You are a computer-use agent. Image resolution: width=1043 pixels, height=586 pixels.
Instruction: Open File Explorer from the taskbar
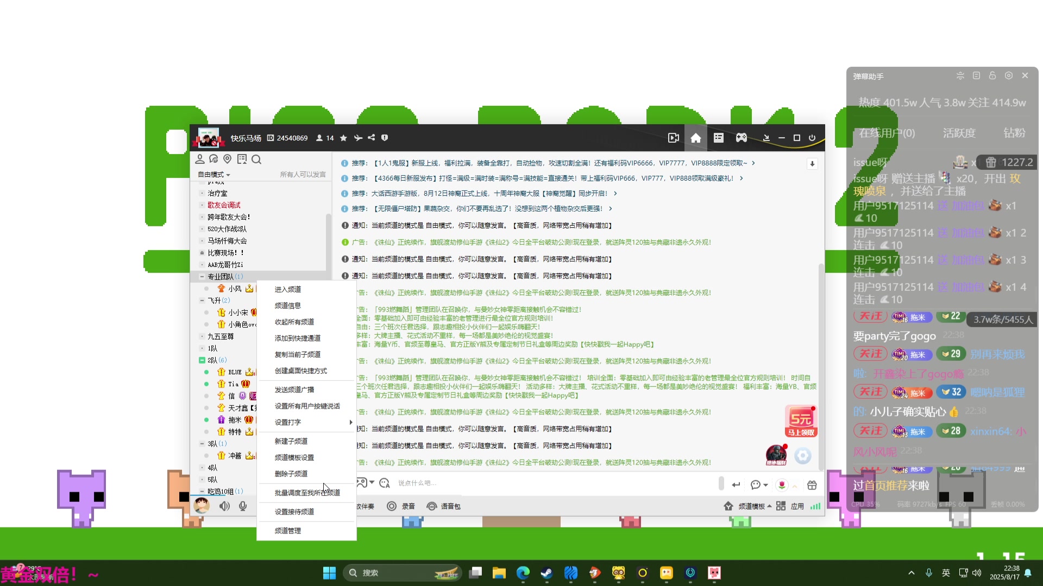(499, 573)
